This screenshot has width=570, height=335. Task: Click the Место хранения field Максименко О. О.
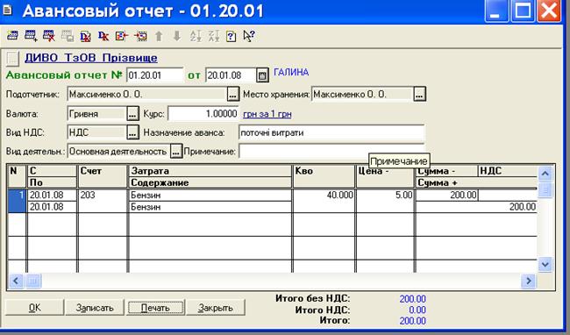coord(363,95)
